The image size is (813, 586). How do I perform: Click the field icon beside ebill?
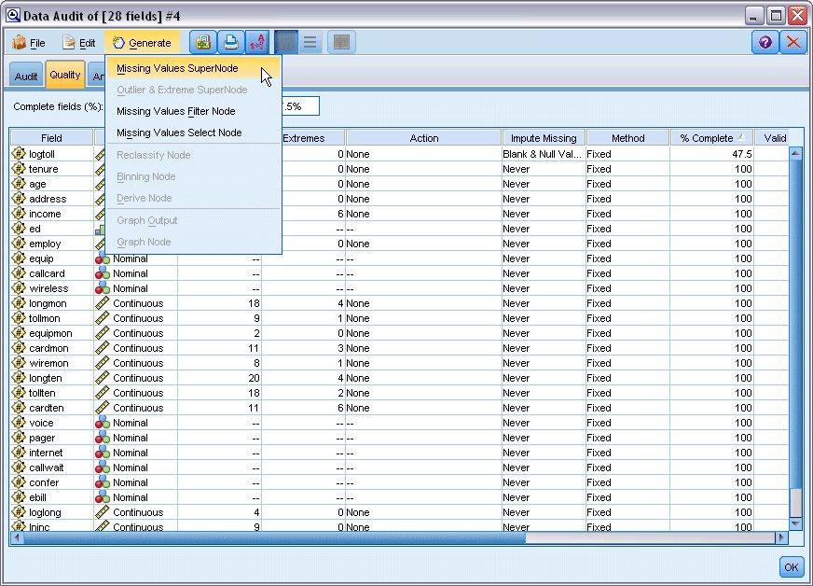(x=19, y=497)
